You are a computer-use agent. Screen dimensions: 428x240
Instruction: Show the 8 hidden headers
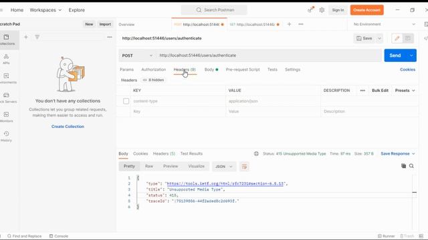click(x=153, y=80)
